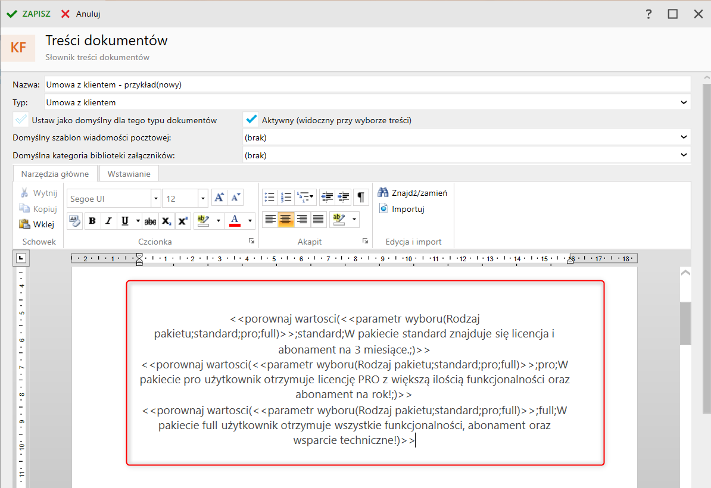Toggle superscript formatting

(183, 221)
